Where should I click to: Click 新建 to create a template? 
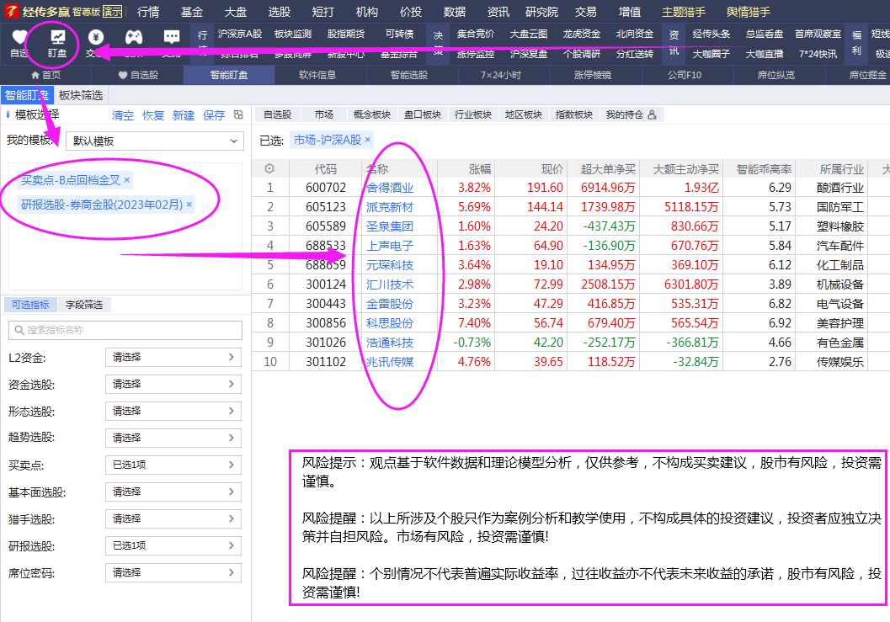tap(184, 116)
